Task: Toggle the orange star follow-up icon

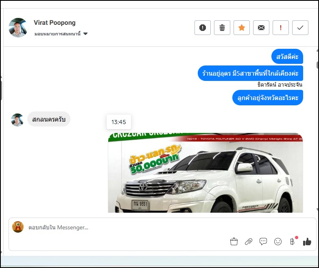Action: pyautogui.click(x=242, y=28)
